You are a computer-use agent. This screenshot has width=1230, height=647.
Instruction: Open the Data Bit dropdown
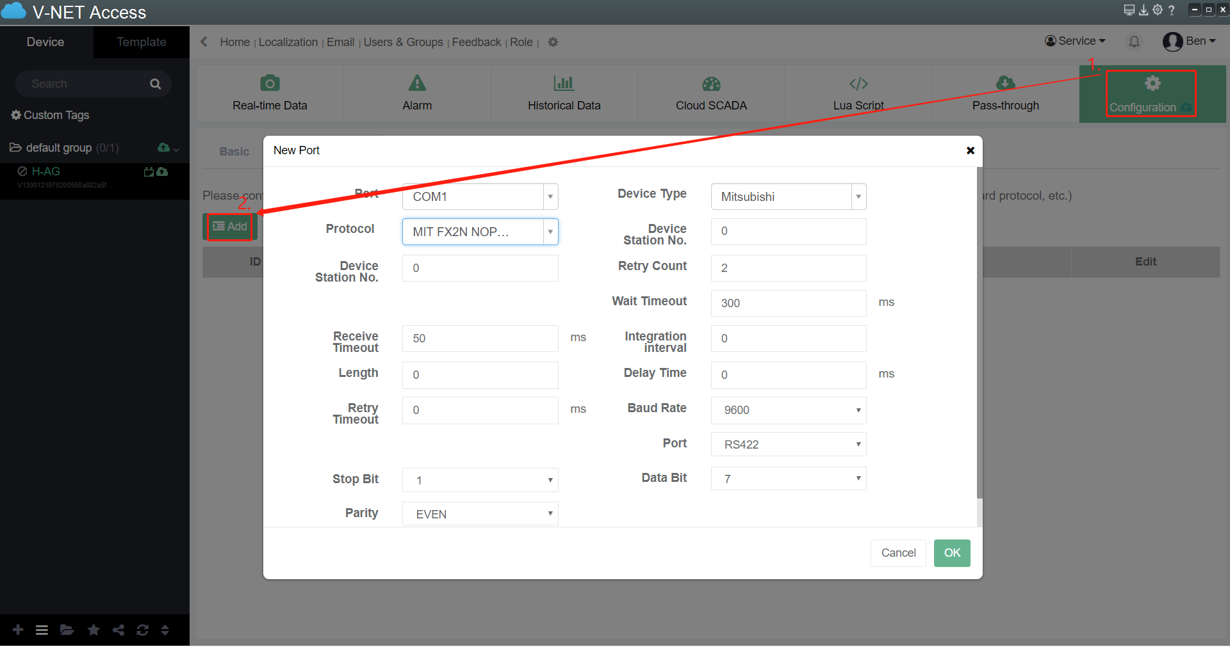[x=788, y=479]
